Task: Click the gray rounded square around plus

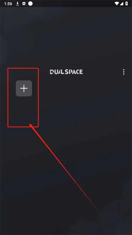Action: coord(24,88)
